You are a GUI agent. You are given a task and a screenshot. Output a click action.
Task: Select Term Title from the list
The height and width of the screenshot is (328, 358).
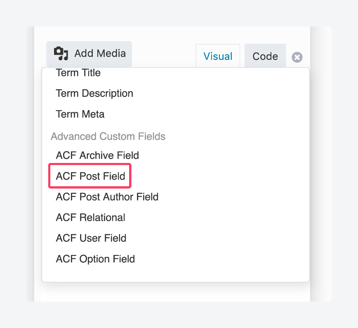coord(78,73)
